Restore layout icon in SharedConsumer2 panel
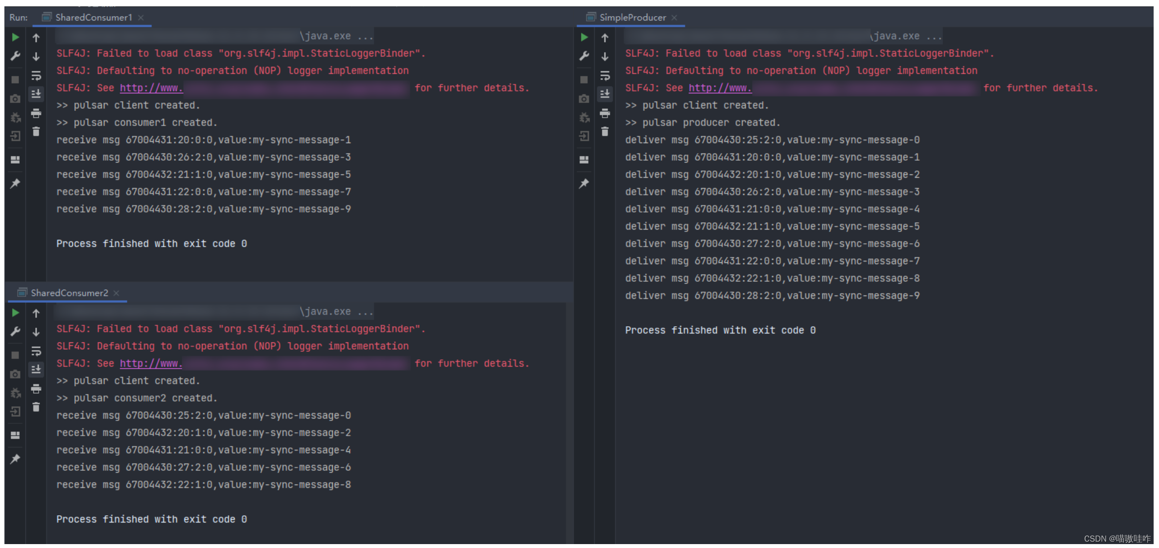The width and height of the screenshot is (1159, 548). click(15, 435)
